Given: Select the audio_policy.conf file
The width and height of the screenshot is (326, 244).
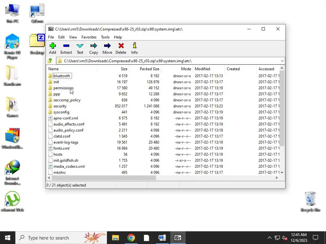Looking at the screenshot, I should click(x=68, y=130).
